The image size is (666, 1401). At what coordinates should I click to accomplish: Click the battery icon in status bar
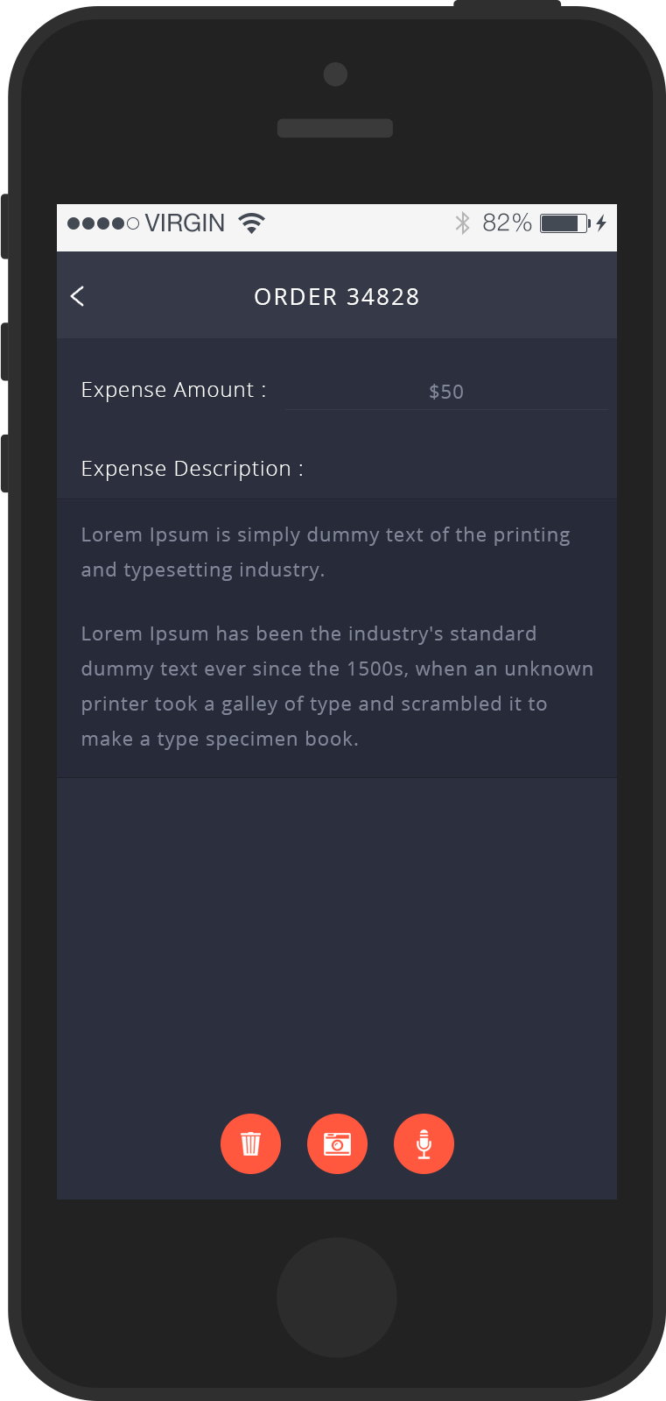pyautogui.click(x=564, y=223)
